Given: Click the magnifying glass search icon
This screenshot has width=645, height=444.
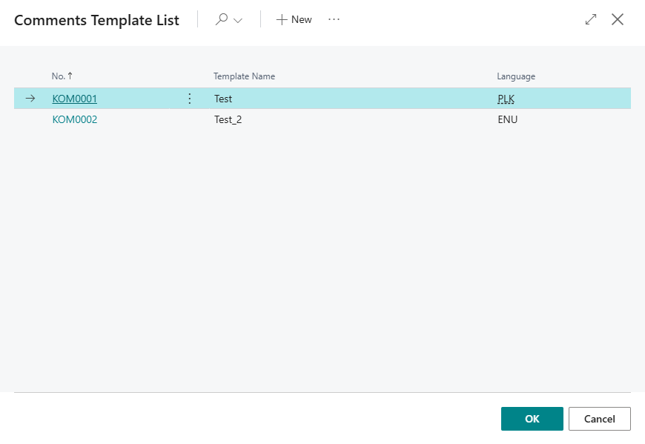Looking at the screenshot, I should tap(221, 20).
